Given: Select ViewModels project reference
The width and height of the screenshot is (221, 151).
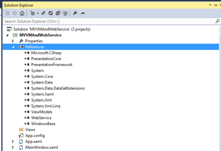Looking at the screenshot, I should tap(42, 112).
